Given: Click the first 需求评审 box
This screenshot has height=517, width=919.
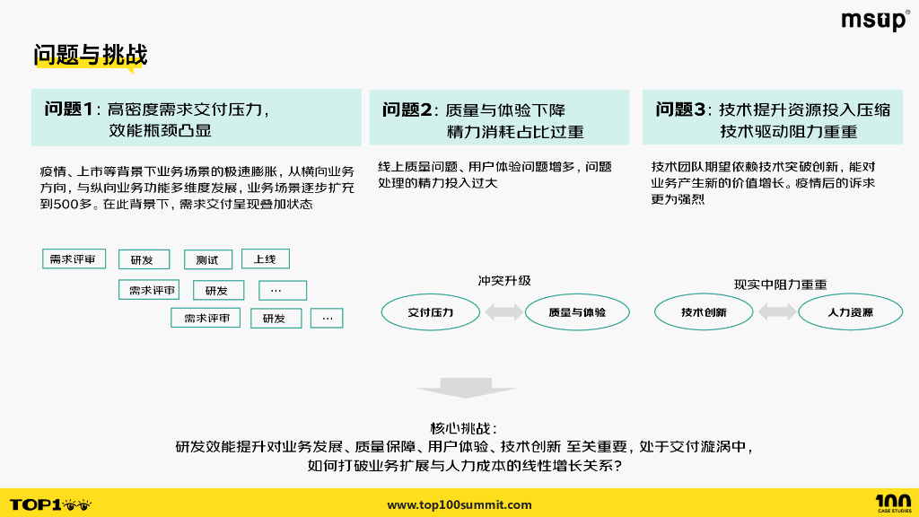Looking at the screenshot, I should (74, 258).
